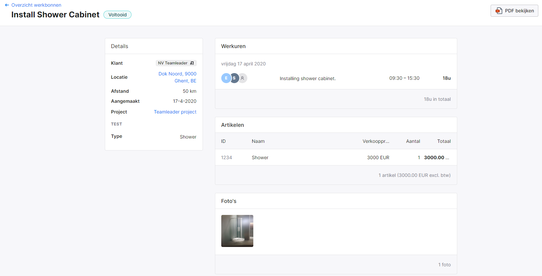Click the Type value Shower

(x=188, y=137)
